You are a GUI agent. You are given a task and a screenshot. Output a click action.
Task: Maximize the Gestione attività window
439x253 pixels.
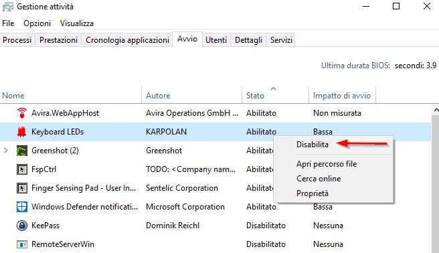tap(396, 6)
